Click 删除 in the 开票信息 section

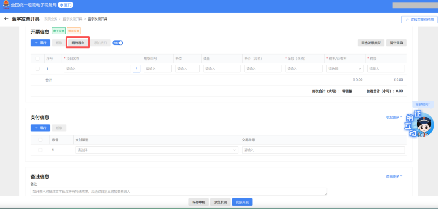(x=59, y=43)
